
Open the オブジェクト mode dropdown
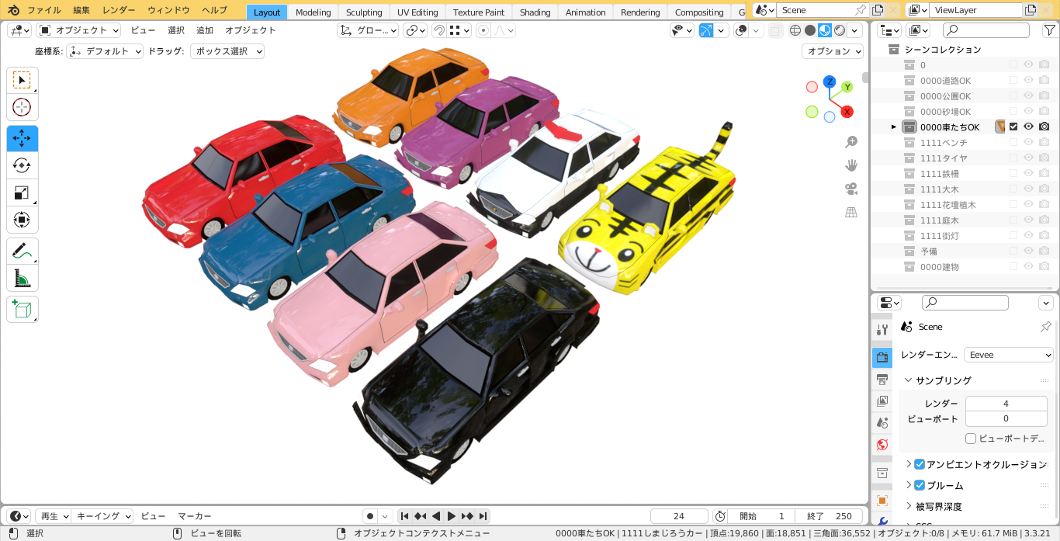(x=78, y=30)
